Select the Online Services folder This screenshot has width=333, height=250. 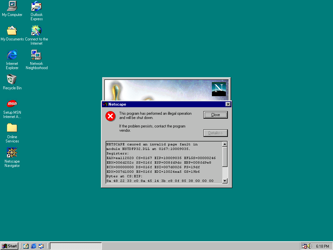click(x=12, y=133)
